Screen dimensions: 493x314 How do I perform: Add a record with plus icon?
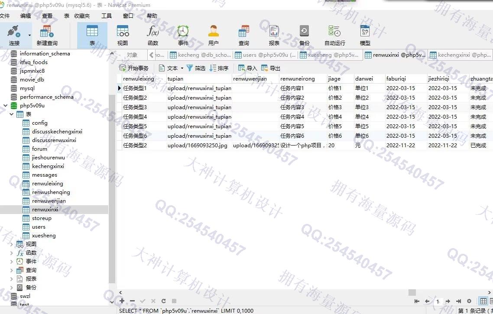coord(122,301)
